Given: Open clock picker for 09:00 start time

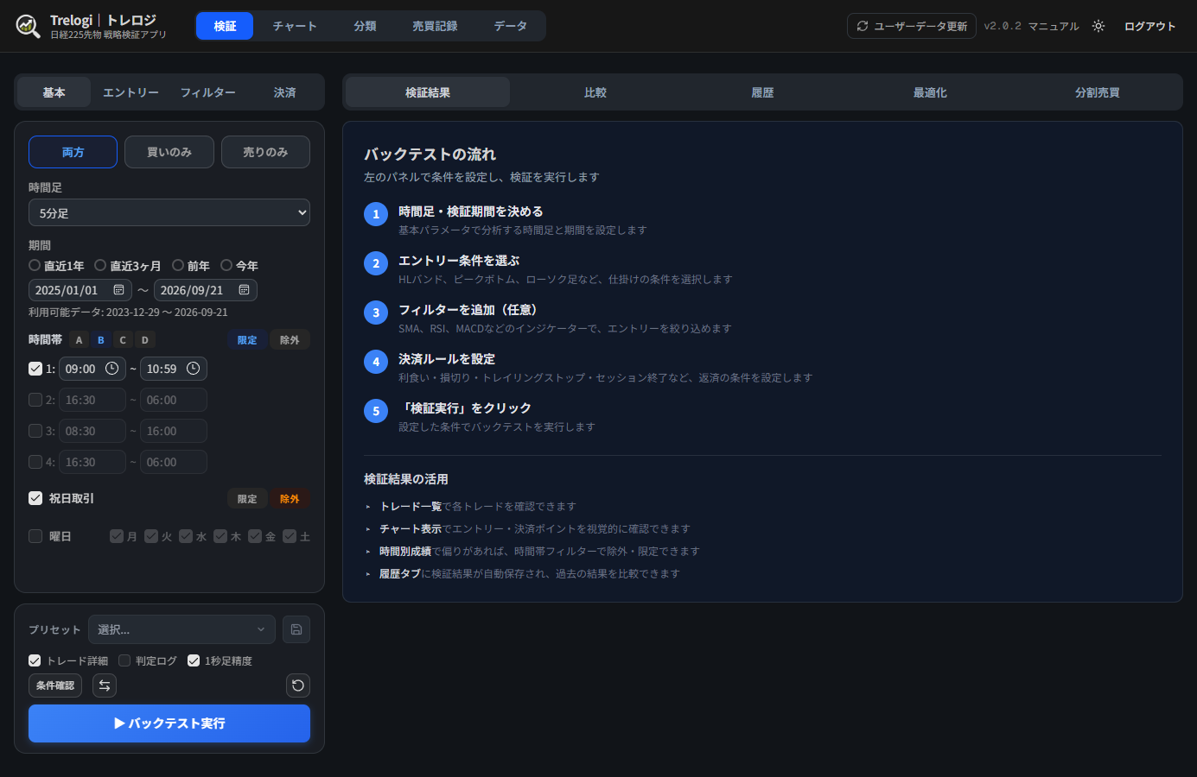Looking at the screenshot, I should [x=112, y=369].
